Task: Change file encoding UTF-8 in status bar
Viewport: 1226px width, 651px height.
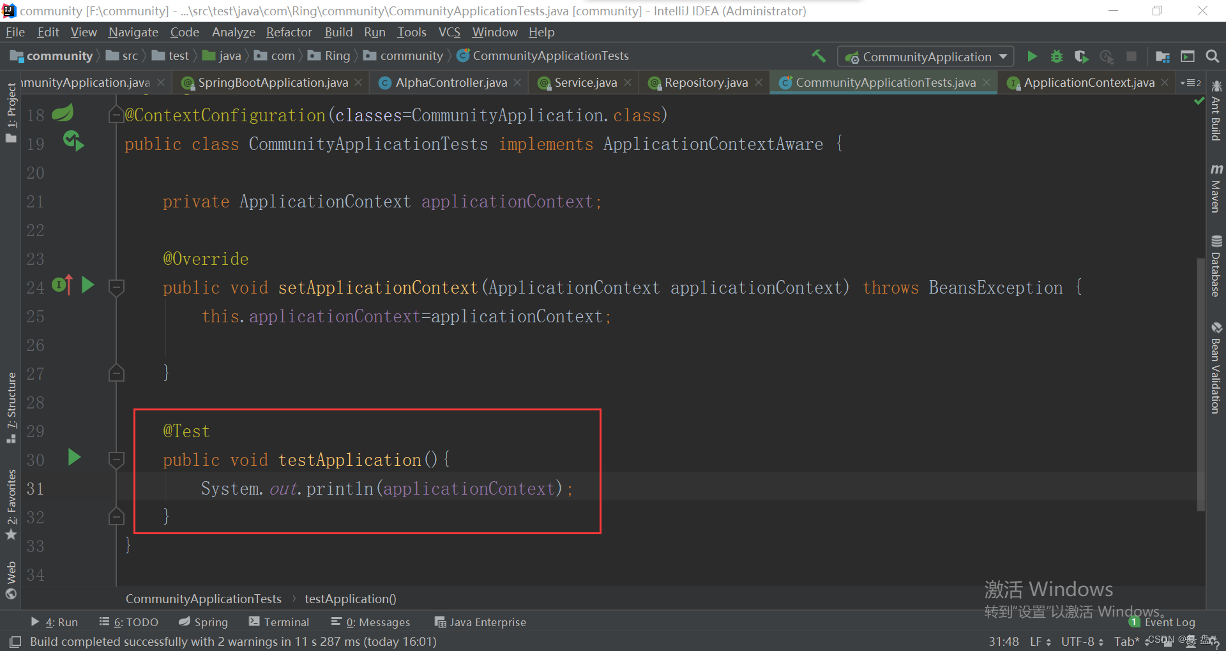Action: tap(1082, 641)
